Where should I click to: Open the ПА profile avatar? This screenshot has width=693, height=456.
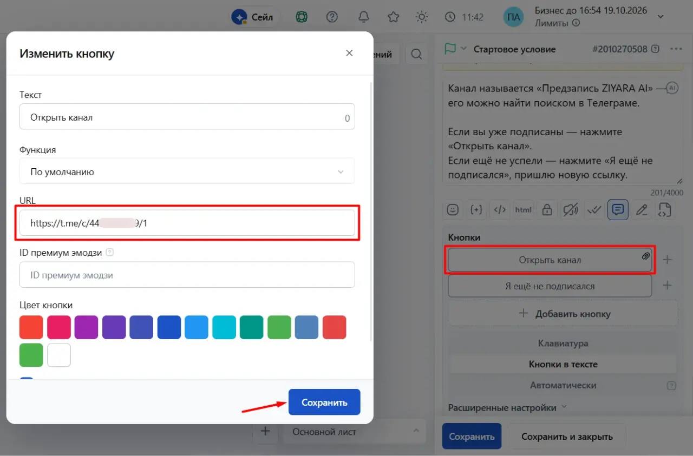click(514, 17)
